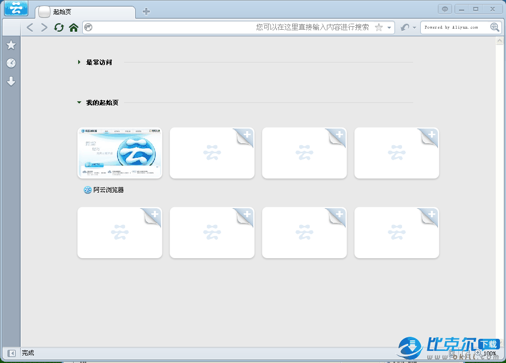Click the feedback speech bubble icon
Image resolution: width=506 pixels, height=363 pixels.
(x=445, y=9)
